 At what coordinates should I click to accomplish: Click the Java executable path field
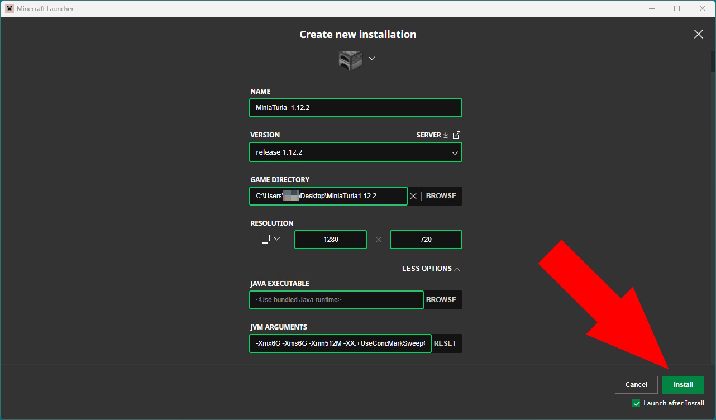pos(336,300)
